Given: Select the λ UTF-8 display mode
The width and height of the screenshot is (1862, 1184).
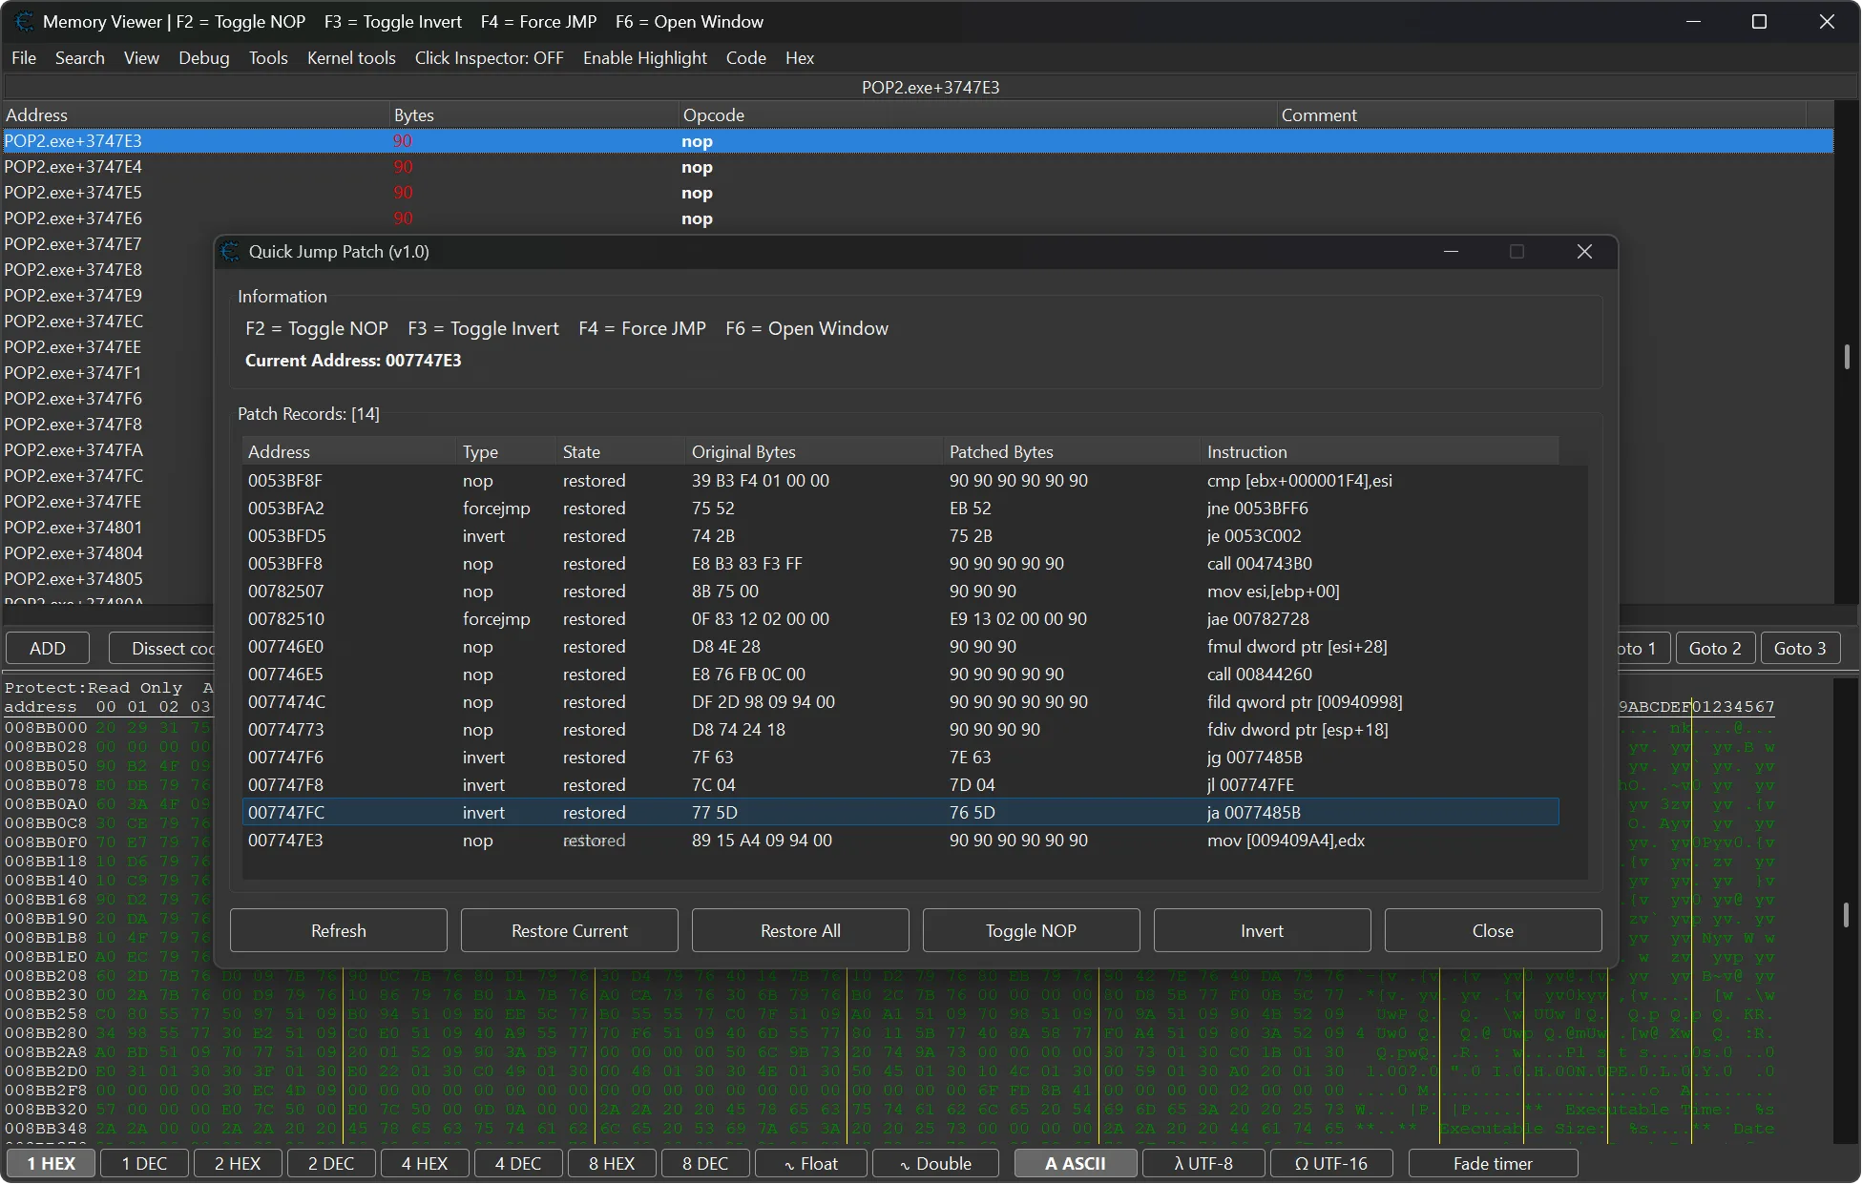Looking at the screenshot, I should pos(1203,1163).
